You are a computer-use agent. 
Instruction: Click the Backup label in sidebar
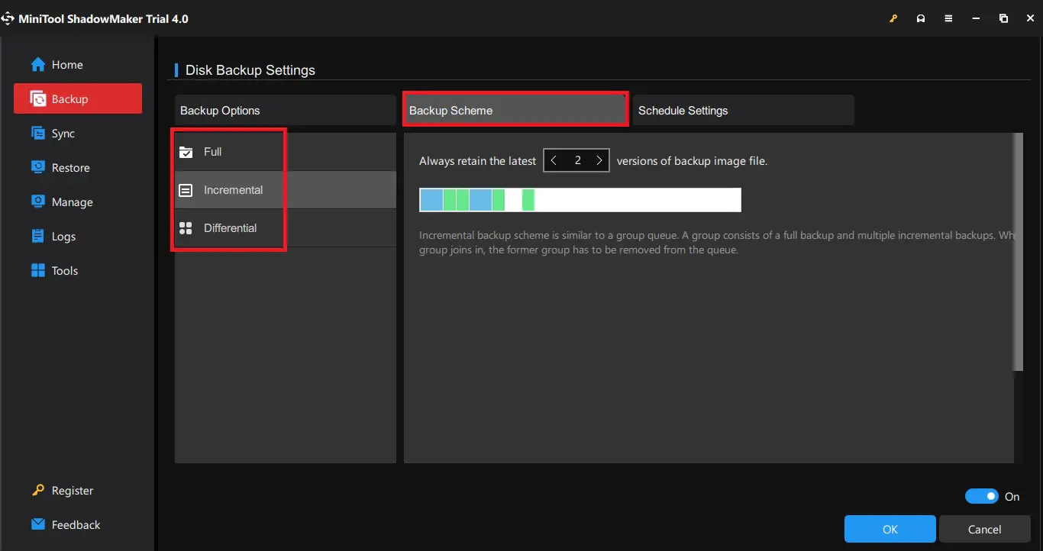pos(69,99)
